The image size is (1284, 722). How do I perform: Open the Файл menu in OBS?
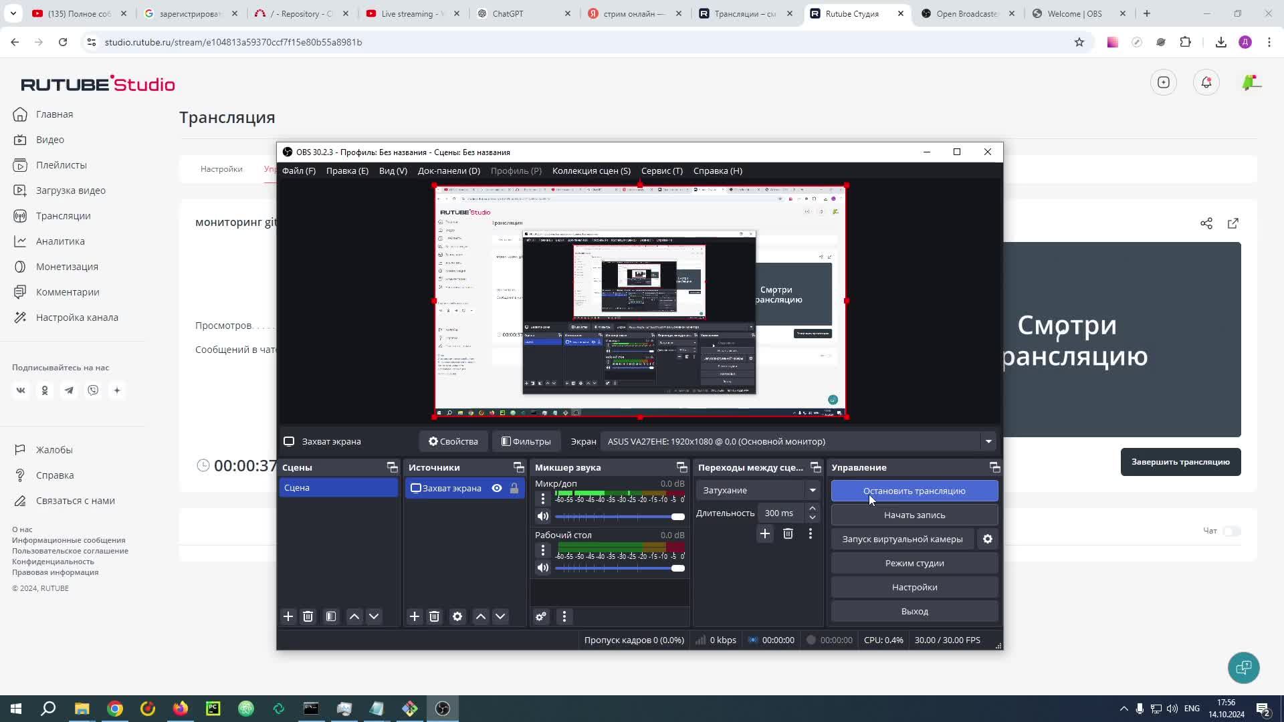point(299,170)
